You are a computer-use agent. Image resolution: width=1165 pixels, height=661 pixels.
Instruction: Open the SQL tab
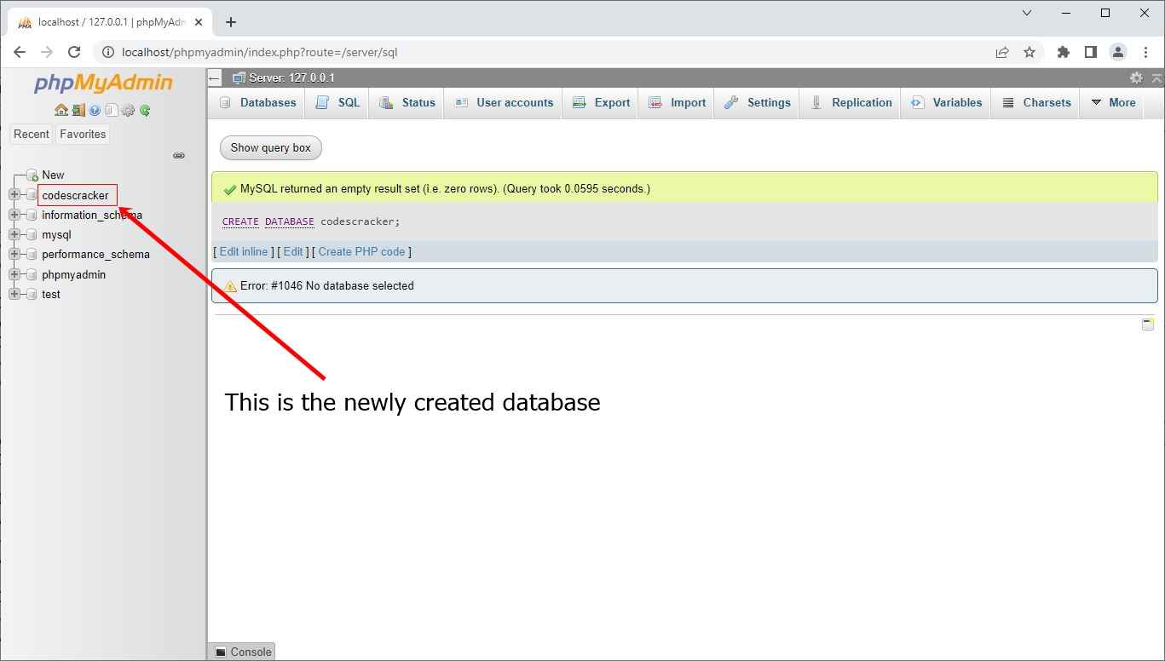337,102
